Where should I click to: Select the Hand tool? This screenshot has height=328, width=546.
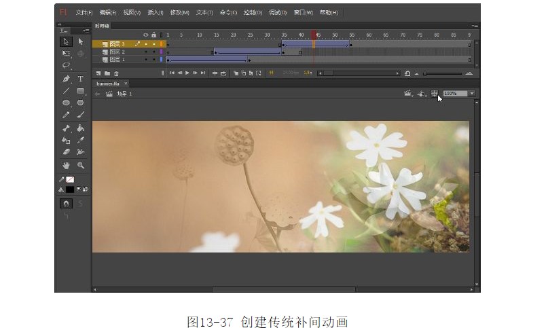point(66,165)
